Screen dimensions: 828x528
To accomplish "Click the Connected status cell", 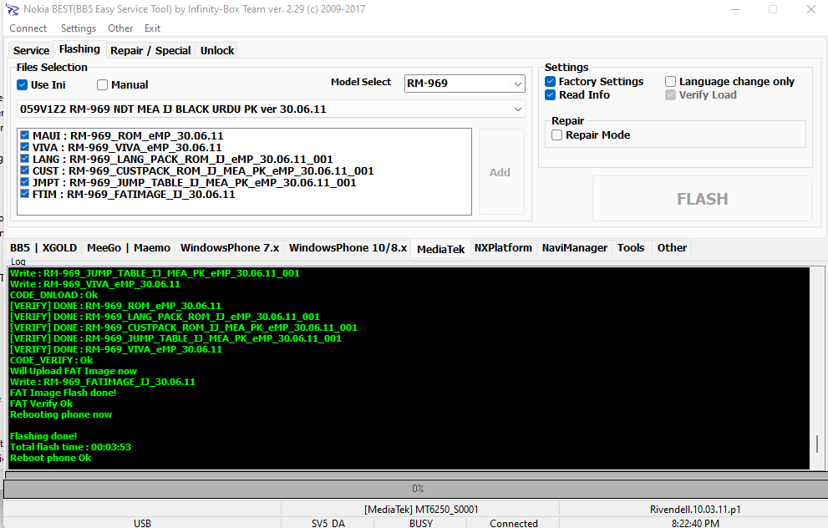I will tap(513, 523).
